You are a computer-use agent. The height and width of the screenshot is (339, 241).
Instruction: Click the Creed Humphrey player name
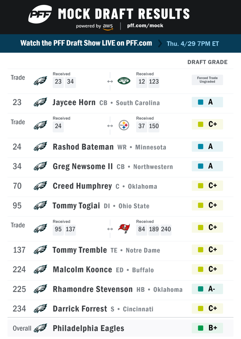click(82, 186)
